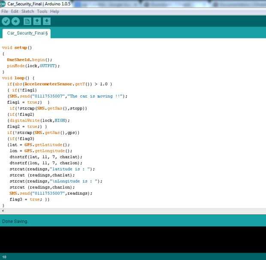Image resolution: width=266 pixels, height=260 pixels.
Task: Open the Edit menu
Action: pos(15,12)
